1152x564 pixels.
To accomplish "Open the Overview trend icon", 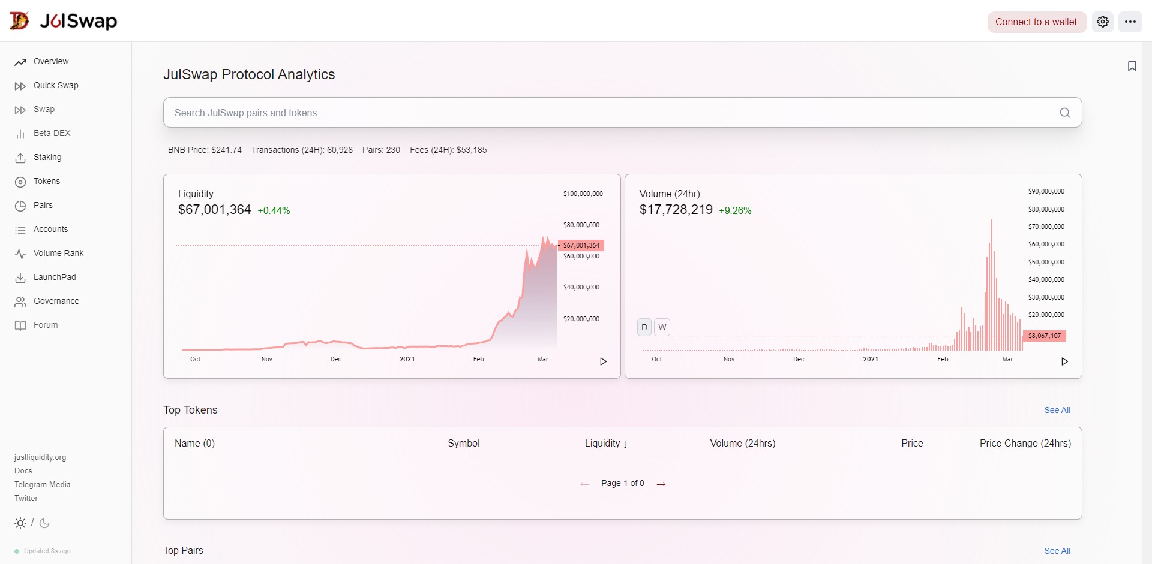I will point(20,62).
